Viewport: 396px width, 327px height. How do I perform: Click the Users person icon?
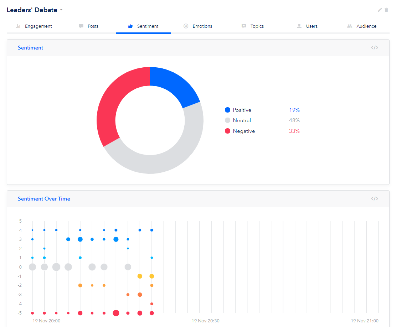[x=299, y=26]
